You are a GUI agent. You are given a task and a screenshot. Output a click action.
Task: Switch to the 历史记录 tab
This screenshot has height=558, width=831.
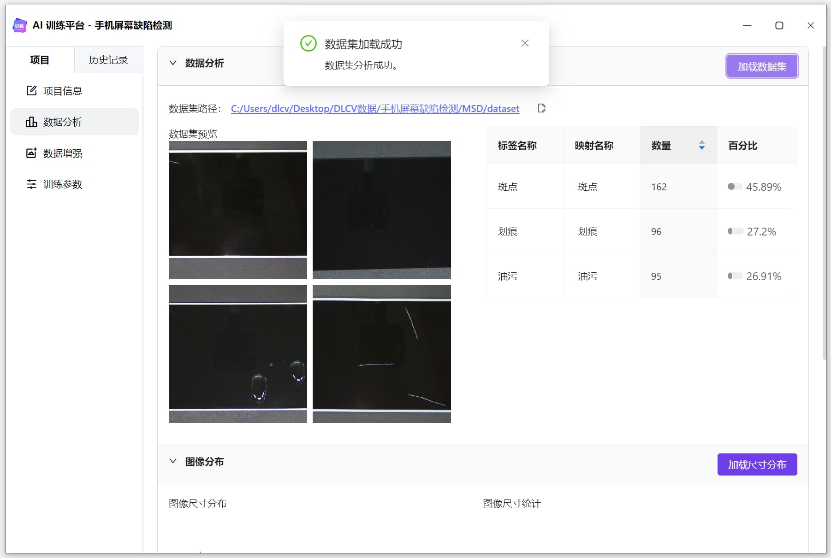(108, 60)
